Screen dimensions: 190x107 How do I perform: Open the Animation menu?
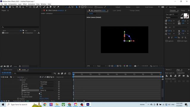click(31, 4)
